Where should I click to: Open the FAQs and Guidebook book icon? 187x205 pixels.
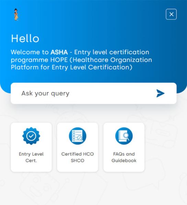124,136
